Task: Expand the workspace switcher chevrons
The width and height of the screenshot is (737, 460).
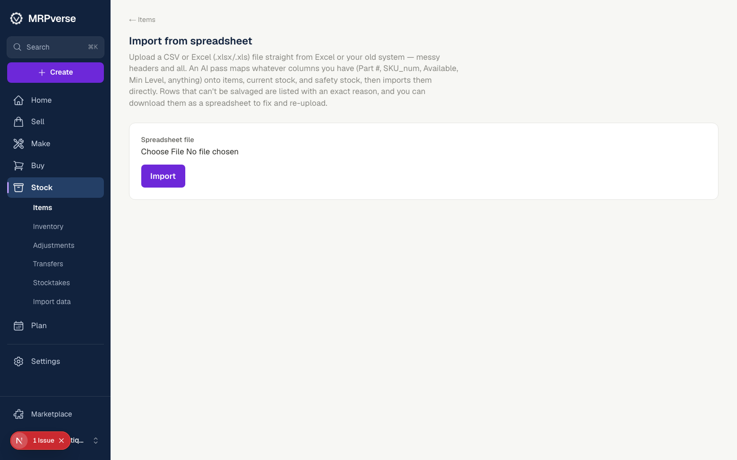Action: pos(96,441)
